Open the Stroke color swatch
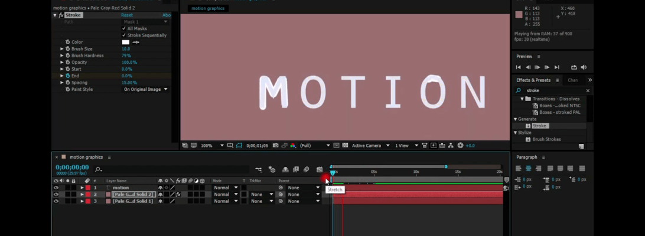Image resolution: width=645 pixels, height=236 pixels. pyautogui.click(x=125, y=42)
